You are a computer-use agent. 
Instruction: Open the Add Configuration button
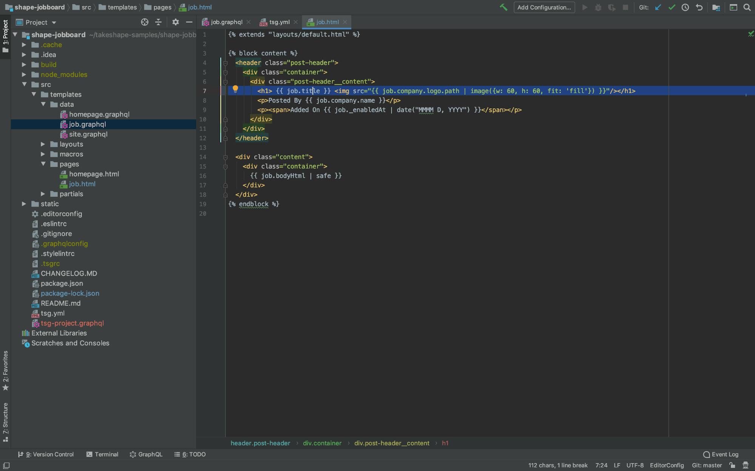point(544,7)
